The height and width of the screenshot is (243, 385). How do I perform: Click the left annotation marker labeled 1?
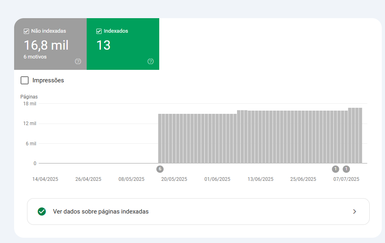click(x=335, y=169)
